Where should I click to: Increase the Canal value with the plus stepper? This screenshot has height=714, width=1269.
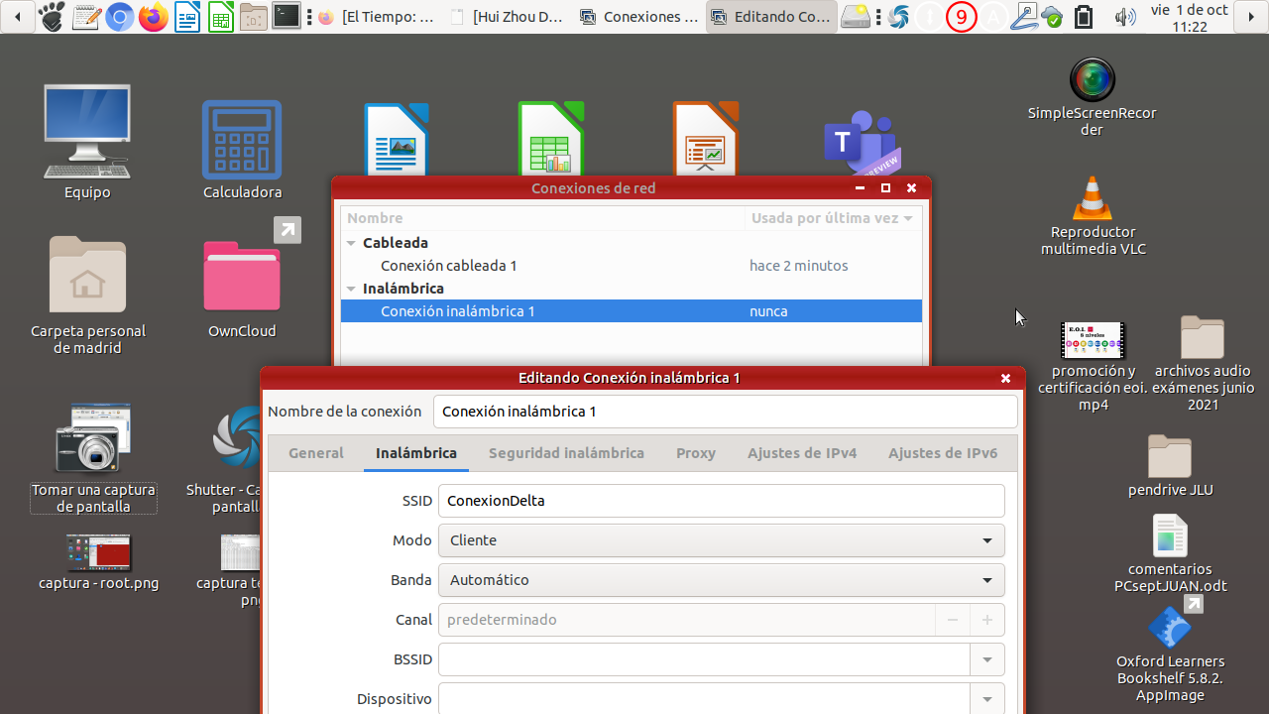pos(986,620)
